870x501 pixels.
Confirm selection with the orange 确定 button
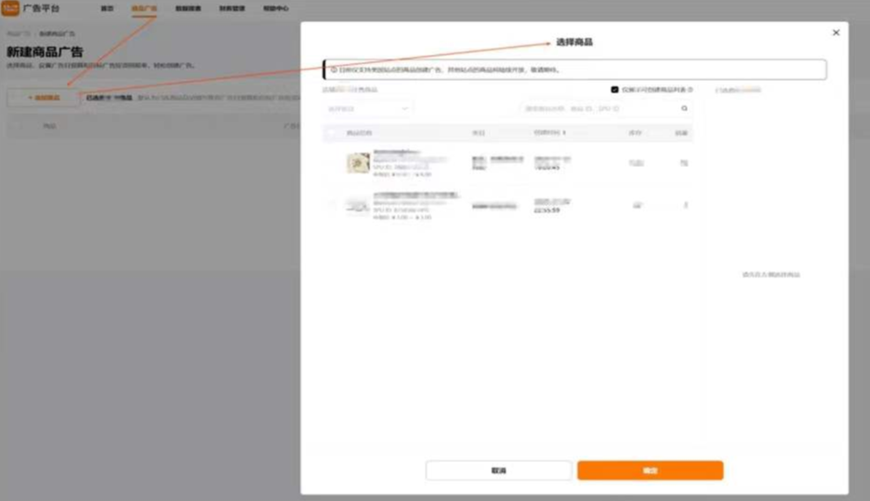(650, 470)
